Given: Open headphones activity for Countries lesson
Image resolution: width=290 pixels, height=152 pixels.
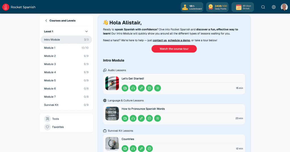Looking at the screenshot, I should point(133,149).
